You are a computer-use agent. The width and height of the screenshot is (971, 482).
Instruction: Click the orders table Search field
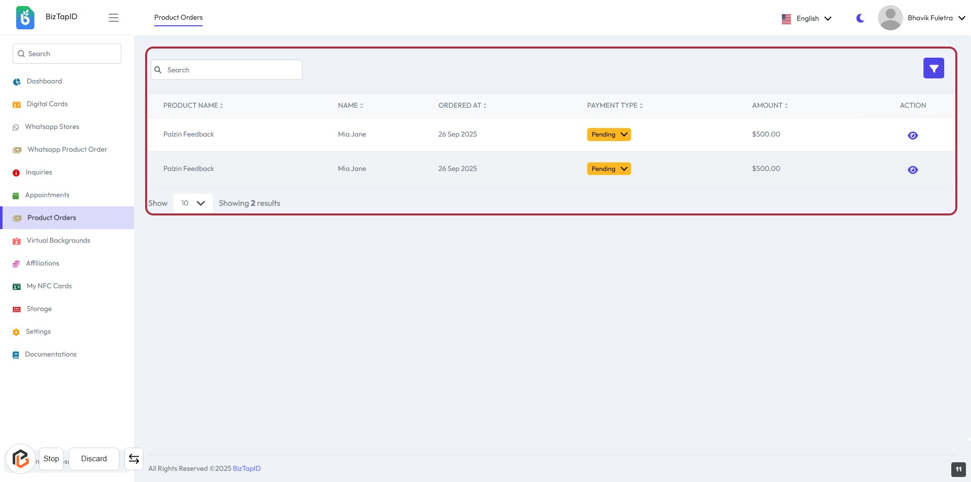click(x=227, y=70)
